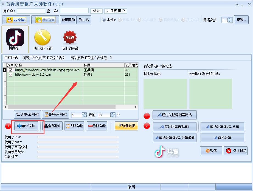Click 通过关键词搜索网站 button
Screen dimensions: 253x191
175,115
